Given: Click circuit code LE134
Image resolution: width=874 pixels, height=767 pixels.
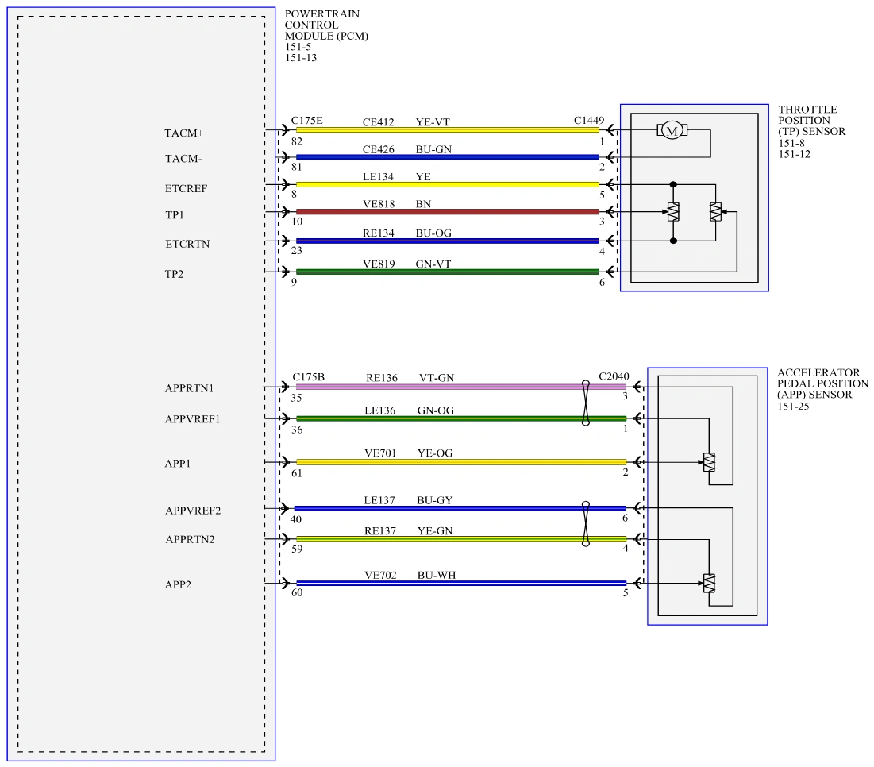Looking at the screenshot, I should click(378, 177).
